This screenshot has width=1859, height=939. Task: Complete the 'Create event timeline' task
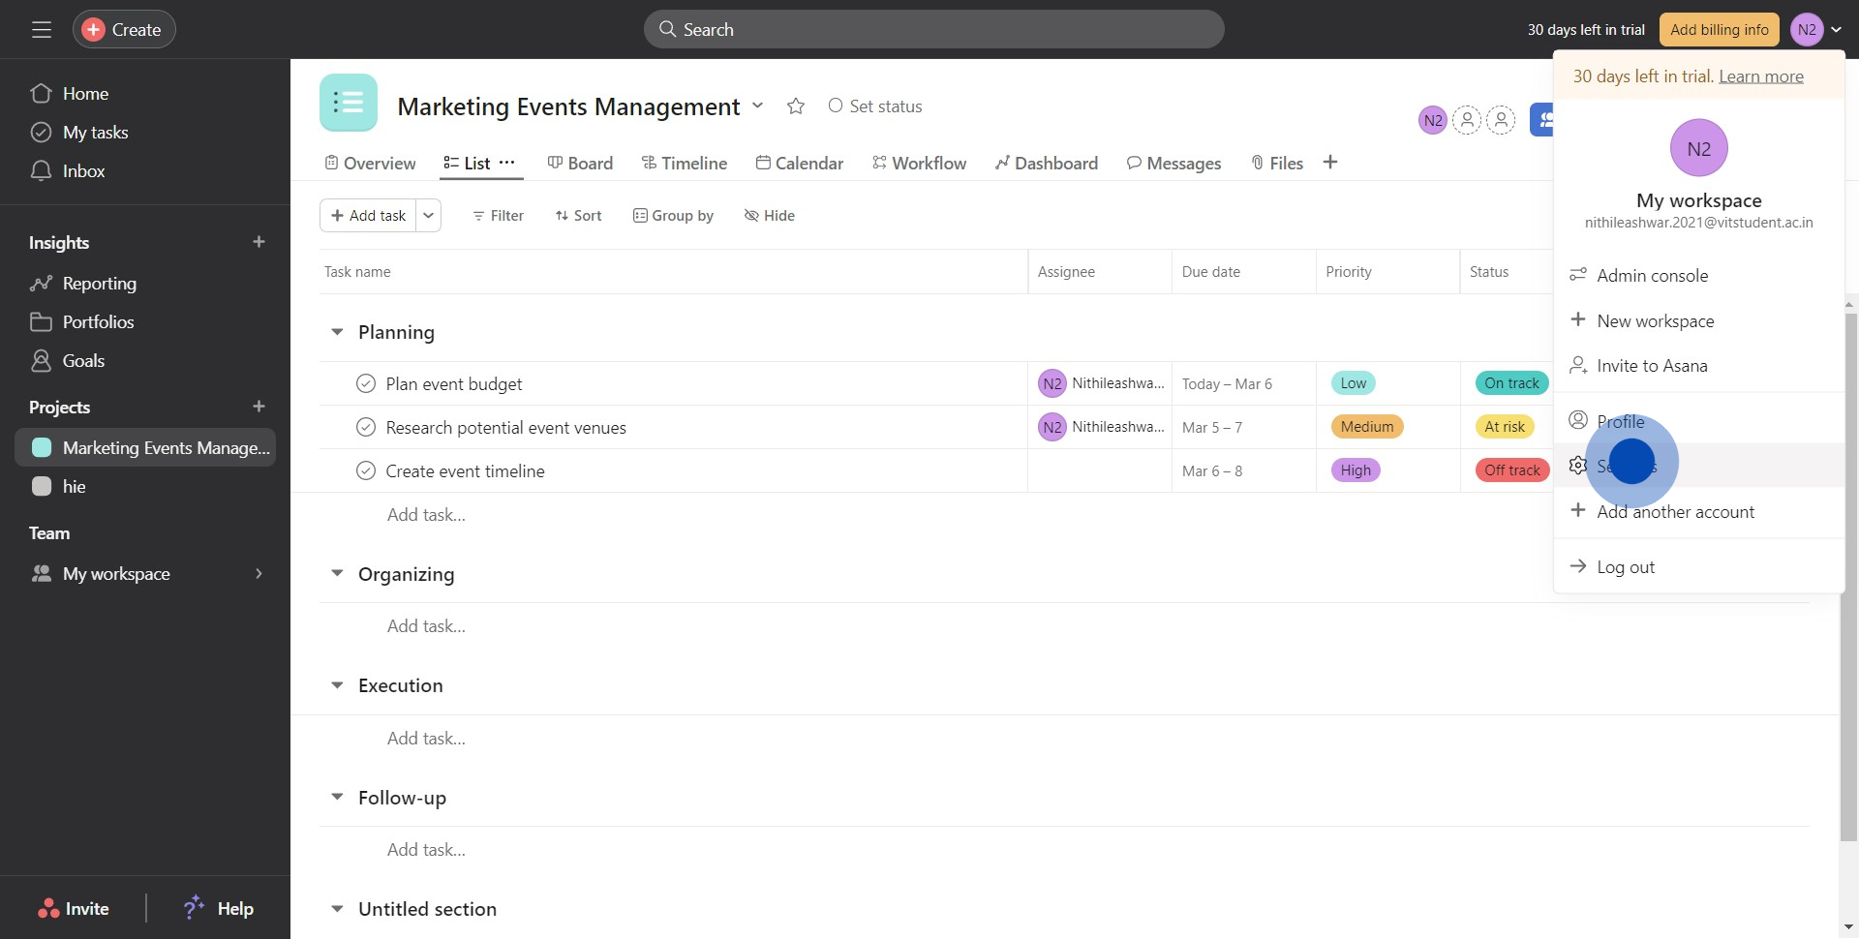(366, 471)
